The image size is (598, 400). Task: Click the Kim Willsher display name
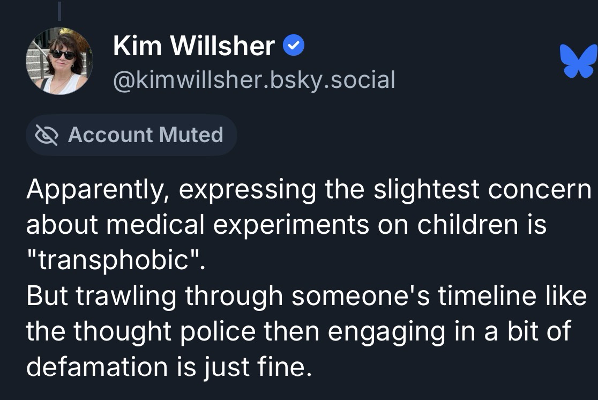tap(194, 46)
